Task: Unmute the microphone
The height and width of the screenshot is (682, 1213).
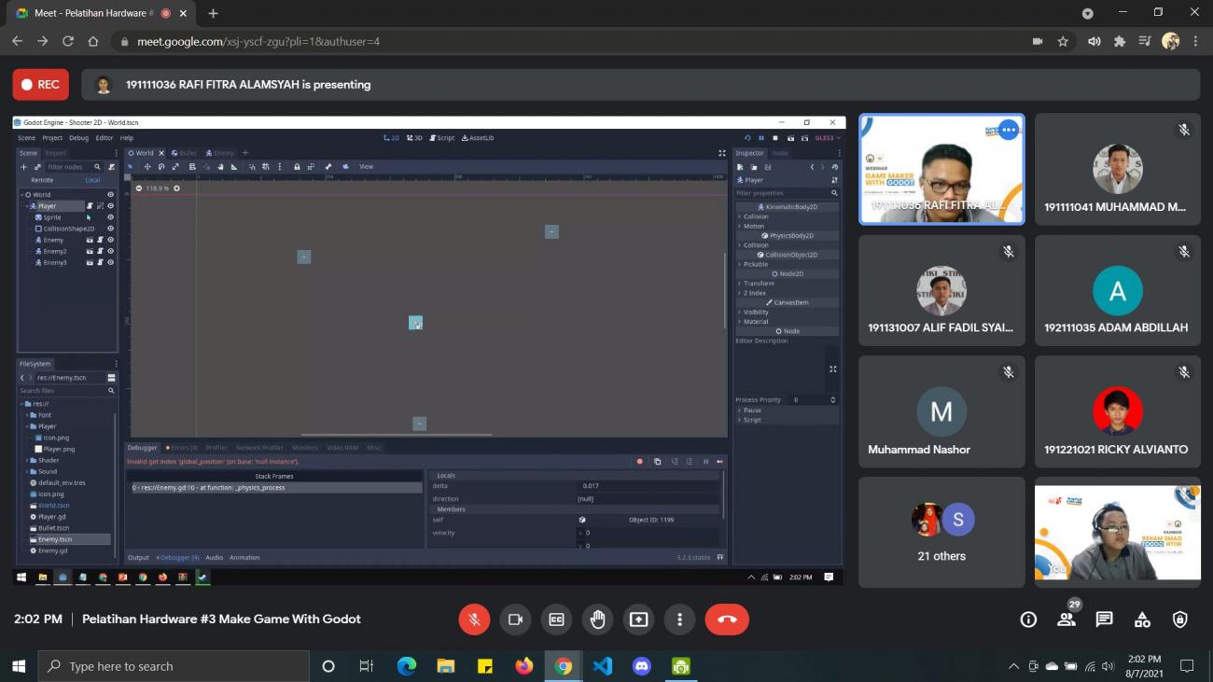Action: [x=474, y=619]
